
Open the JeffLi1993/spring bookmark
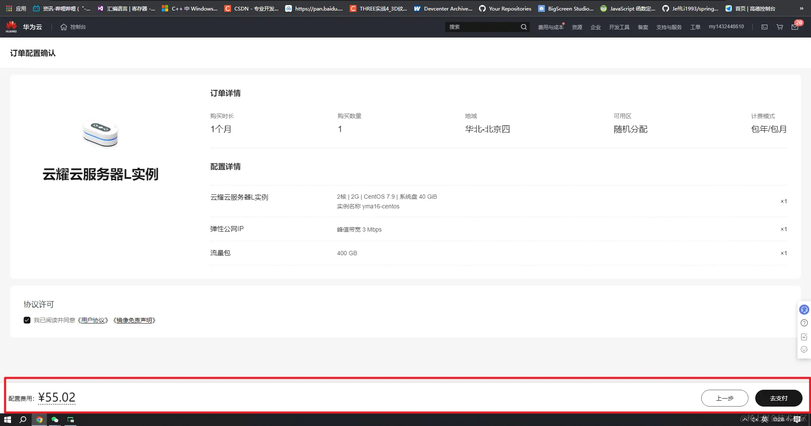(691, 8)
